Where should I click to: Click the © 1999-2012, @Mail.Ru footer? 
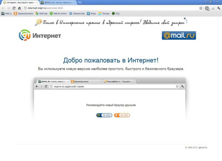[x=196, y=148]
